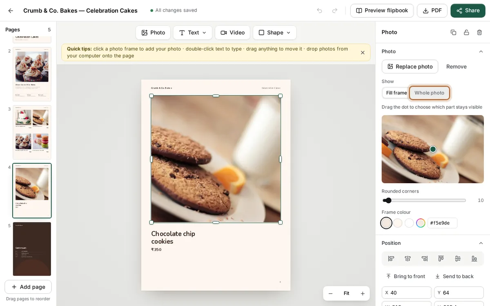Open the Shape dropdown in the toolbar
The width and height of the screenshot is (490, 306).
pyautogui.click(x=274, y=33)
